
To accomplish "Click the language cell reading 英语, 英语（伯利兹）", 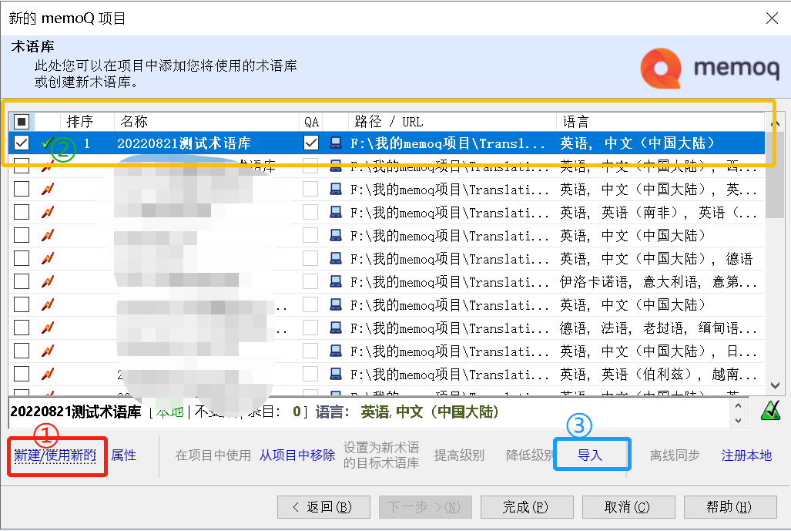I will tap(659, 374).
